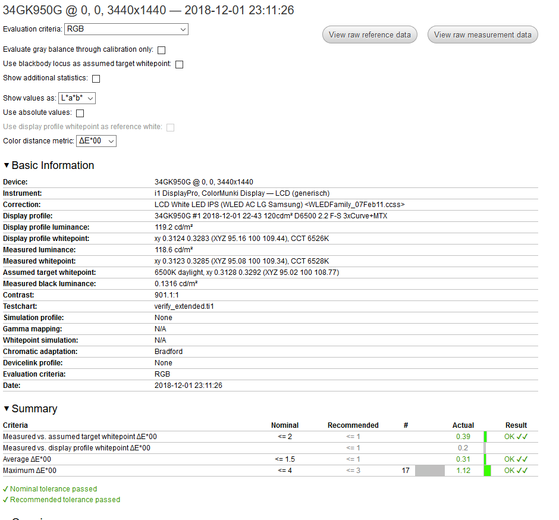559x520 pixels.
Task: Open the Show values as dropdown
Action: (77, 98)
